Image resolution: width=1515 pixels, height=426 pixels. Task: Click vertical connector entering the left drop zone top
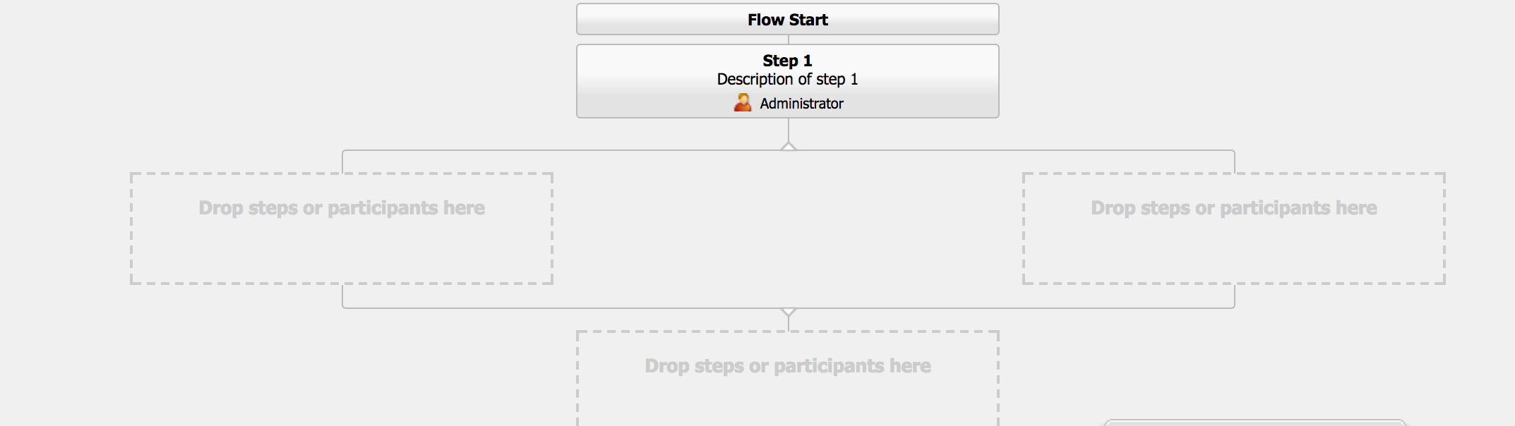coord(342,162)
